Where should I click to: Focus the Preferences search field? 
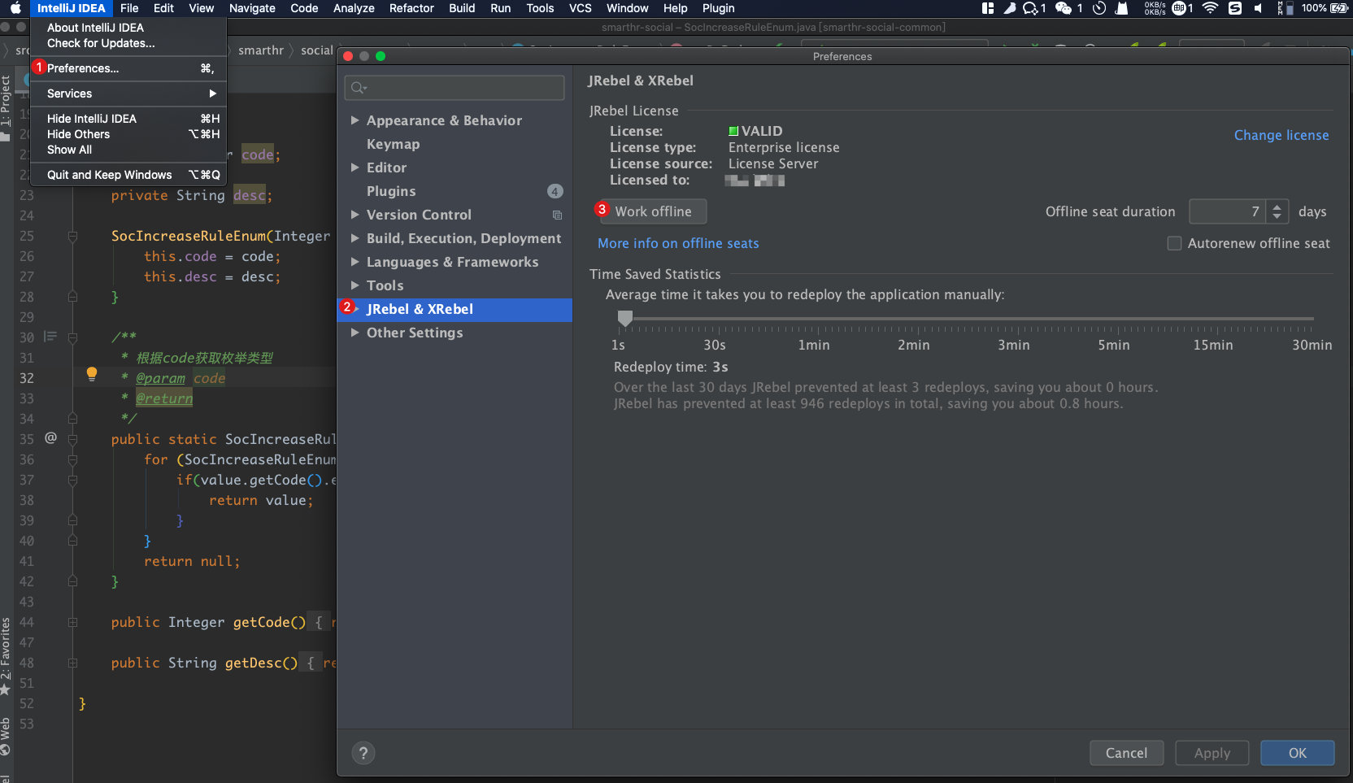455,88
